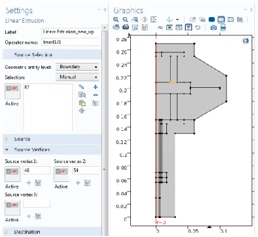Toggle Active switch for Source vertex 3

coord(13,207)
